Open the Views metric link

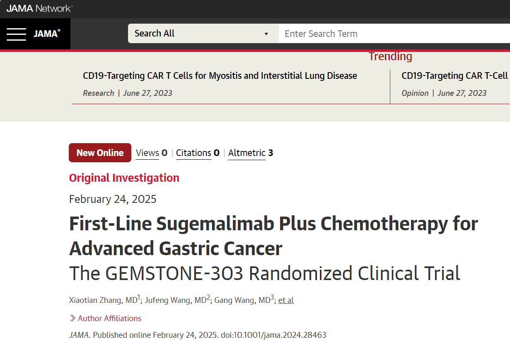pyautogui.click(x=147, y=153)
